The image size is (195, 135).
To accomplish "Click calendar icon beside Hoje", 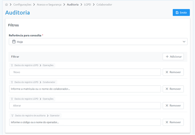I will [14, 42].
